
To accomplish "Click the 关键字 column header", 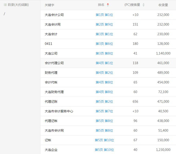I will [50, 5].
